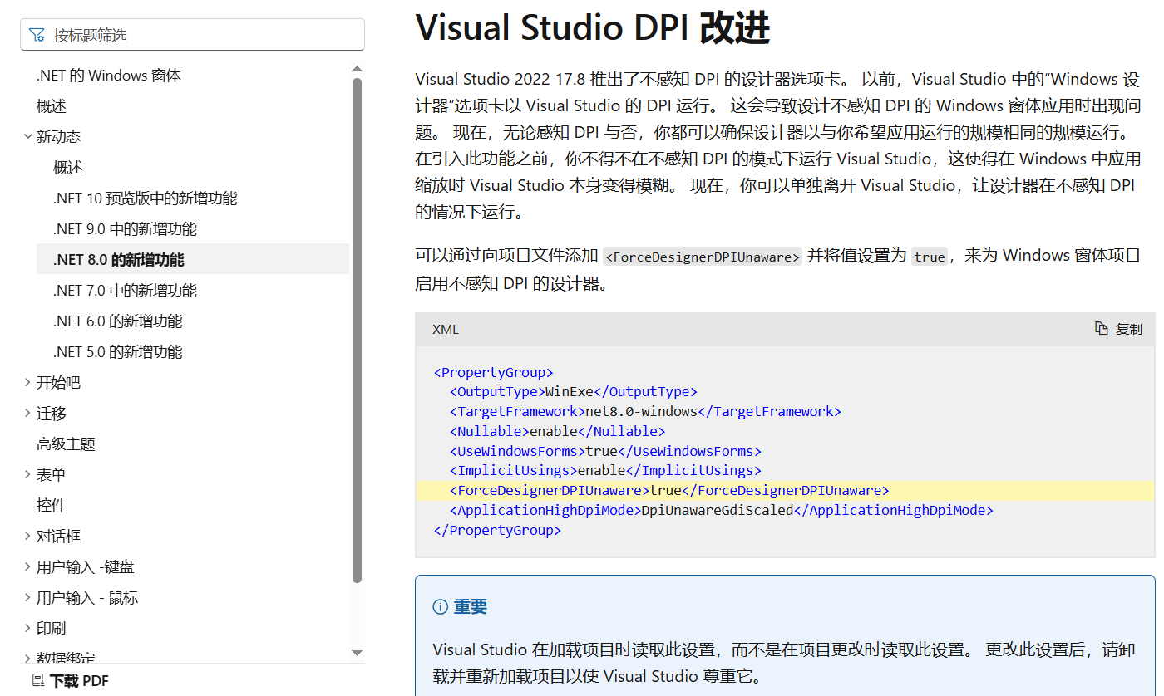The width and height of the screenshot is (1164, 696).
Task: Click the sidebar vertical scrollbar thumb
Action: pos(358,330)
